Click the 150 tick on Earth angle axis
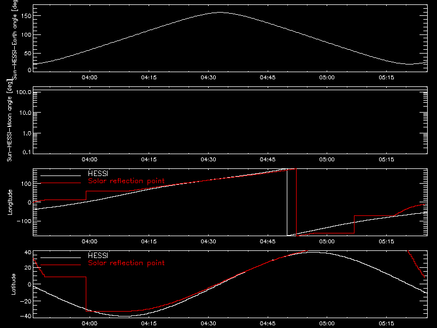Viewport: 437px width, 328px height. coord(26,16)
